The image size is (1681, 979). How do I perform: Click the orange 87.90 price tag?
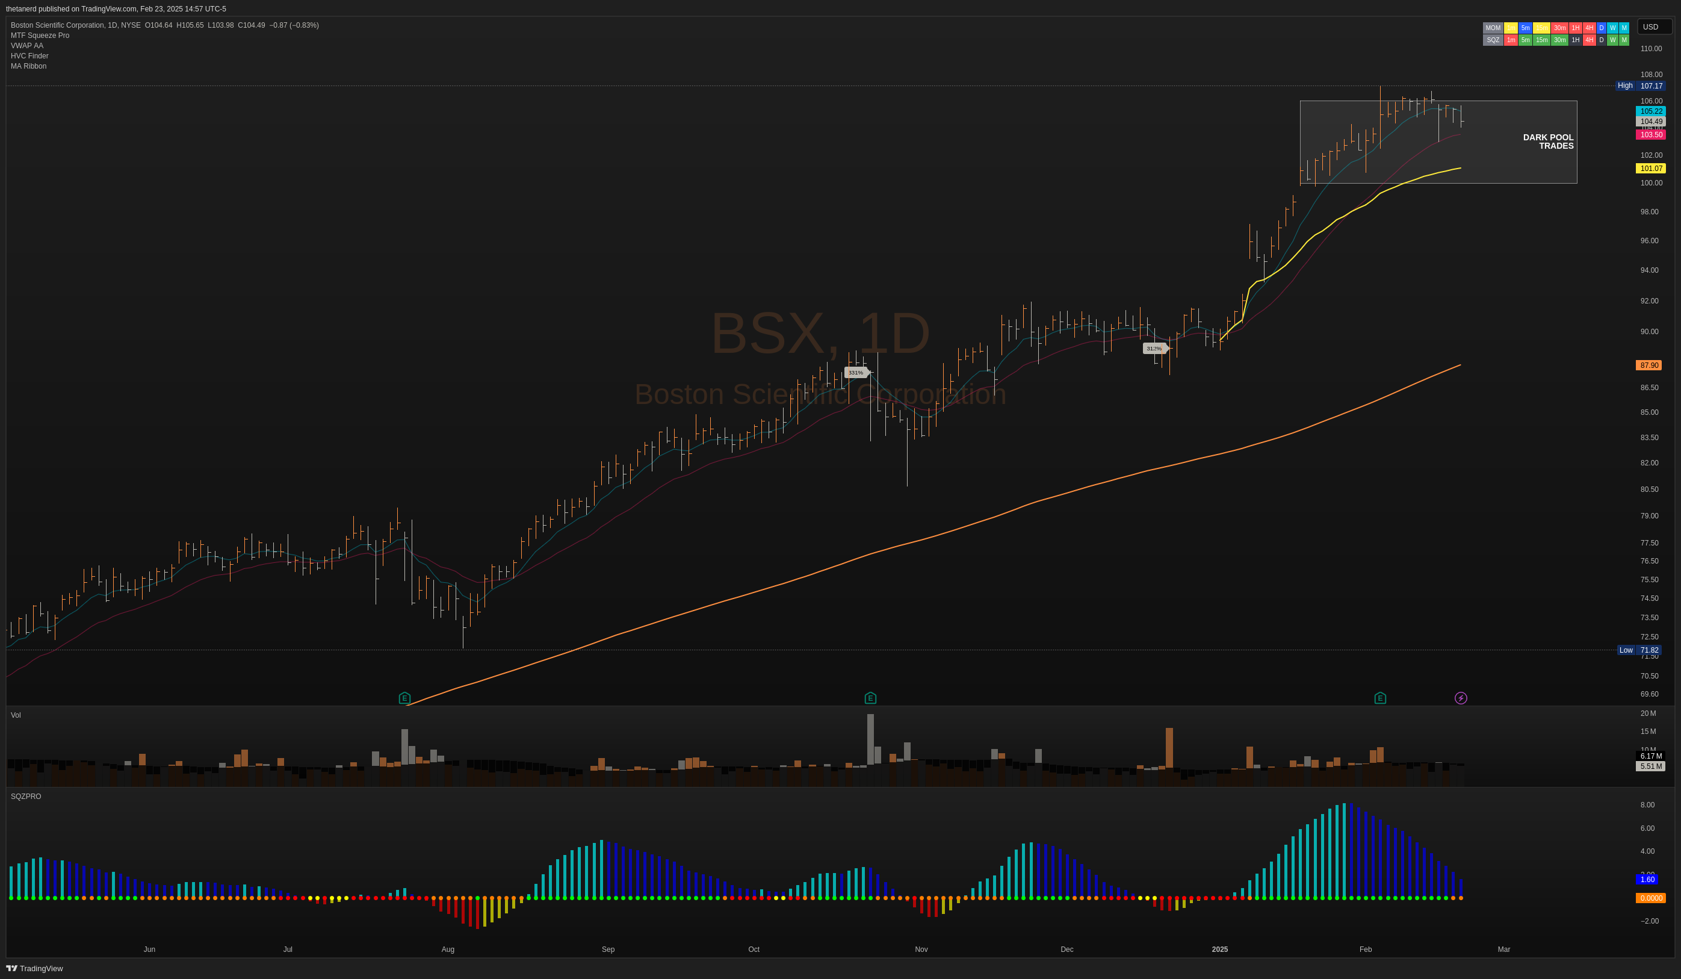(1649, 365)
